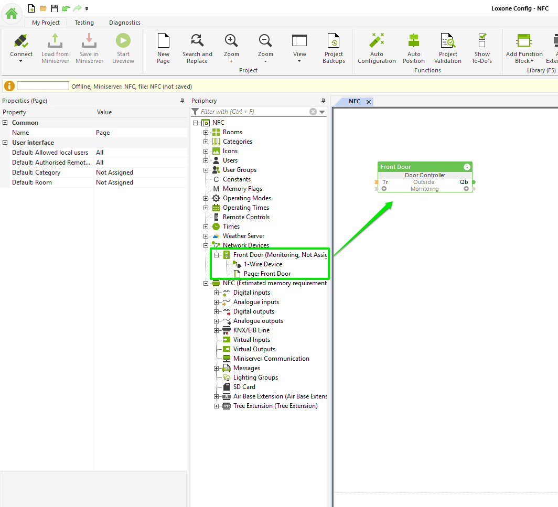Collapse the User interface section
The width and height of the screenshot is (558, 507).
5,142
